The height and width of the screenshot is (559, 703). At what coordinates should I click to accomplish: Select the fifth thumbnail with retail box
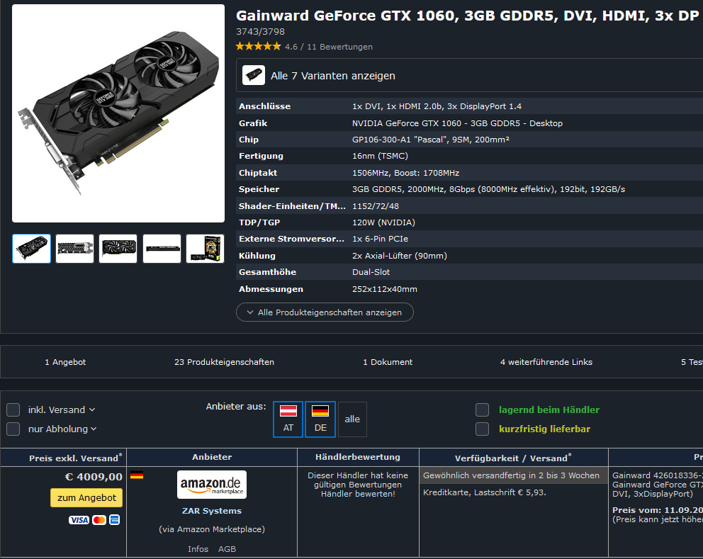pos(205,249)
